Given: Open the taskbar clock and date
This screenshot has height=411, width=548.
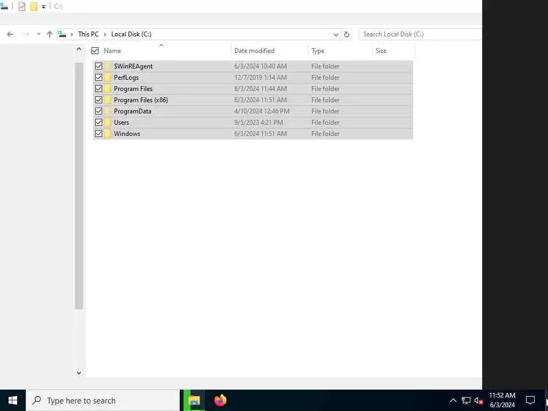Looking at the screenshot, I should [x=502, y=400].
